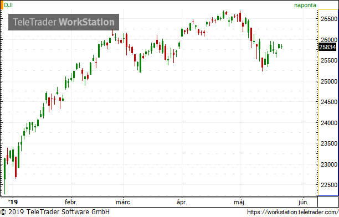The height and width of the screenshot is (217, 339).
Task: Click the 26000 price axis label
Action: (329, 40)
